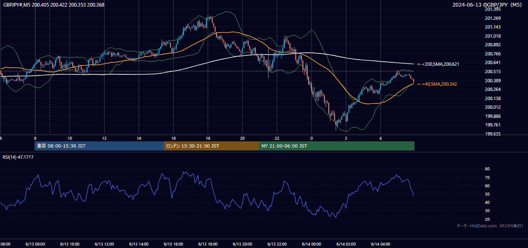Viewport: 528px width, 248px height.
Task: Click the bottom axis label 6/13 16:00
Action: point(174,244)
